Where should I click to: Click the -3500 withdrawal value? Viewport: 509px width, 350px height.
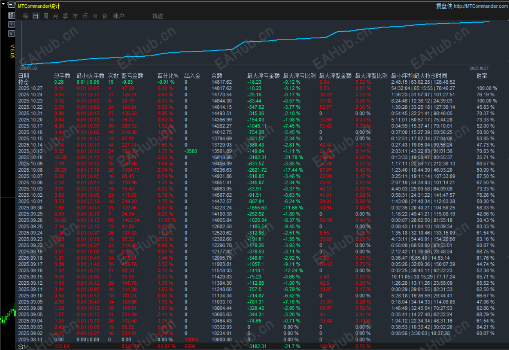click(x=191, y=151)
